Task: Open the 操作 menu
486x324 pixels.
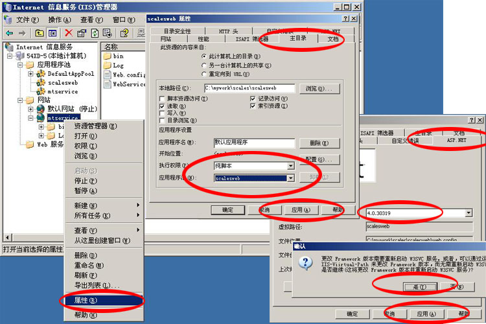Action: [x=60, y=20]
